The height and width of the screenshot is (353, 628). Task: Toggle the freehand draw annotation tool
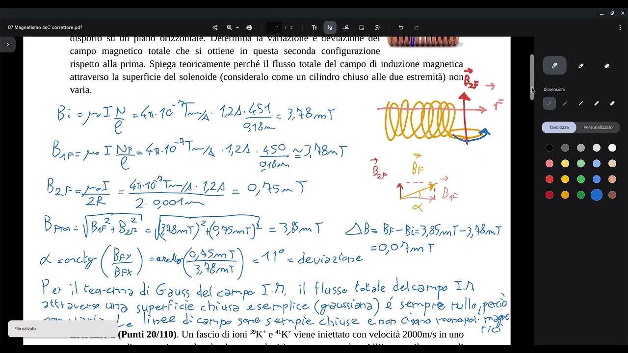click(x=330, y=27)
